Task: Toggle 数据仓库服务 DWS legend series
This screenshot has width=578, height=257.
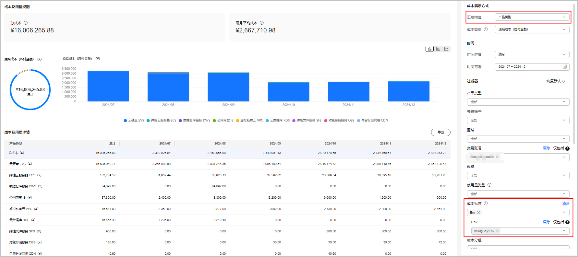Action: click(195, 121)
